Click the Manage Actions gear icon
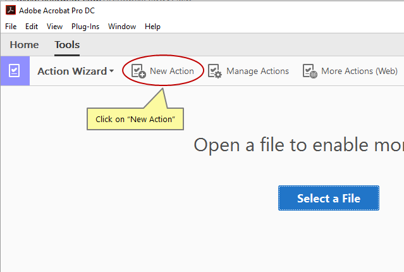The image size is (404, 272). (x=214, y=71)
